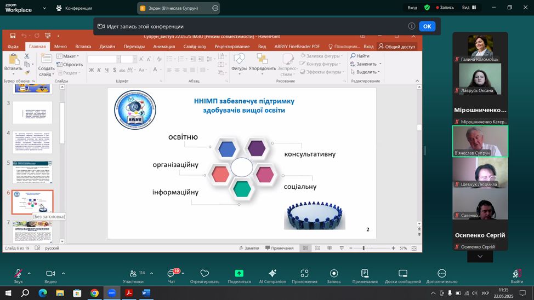Open the Вид view dropdown in Zoom
The height and width of the screenshot is (300, 534).
click(x=468, y=8)
